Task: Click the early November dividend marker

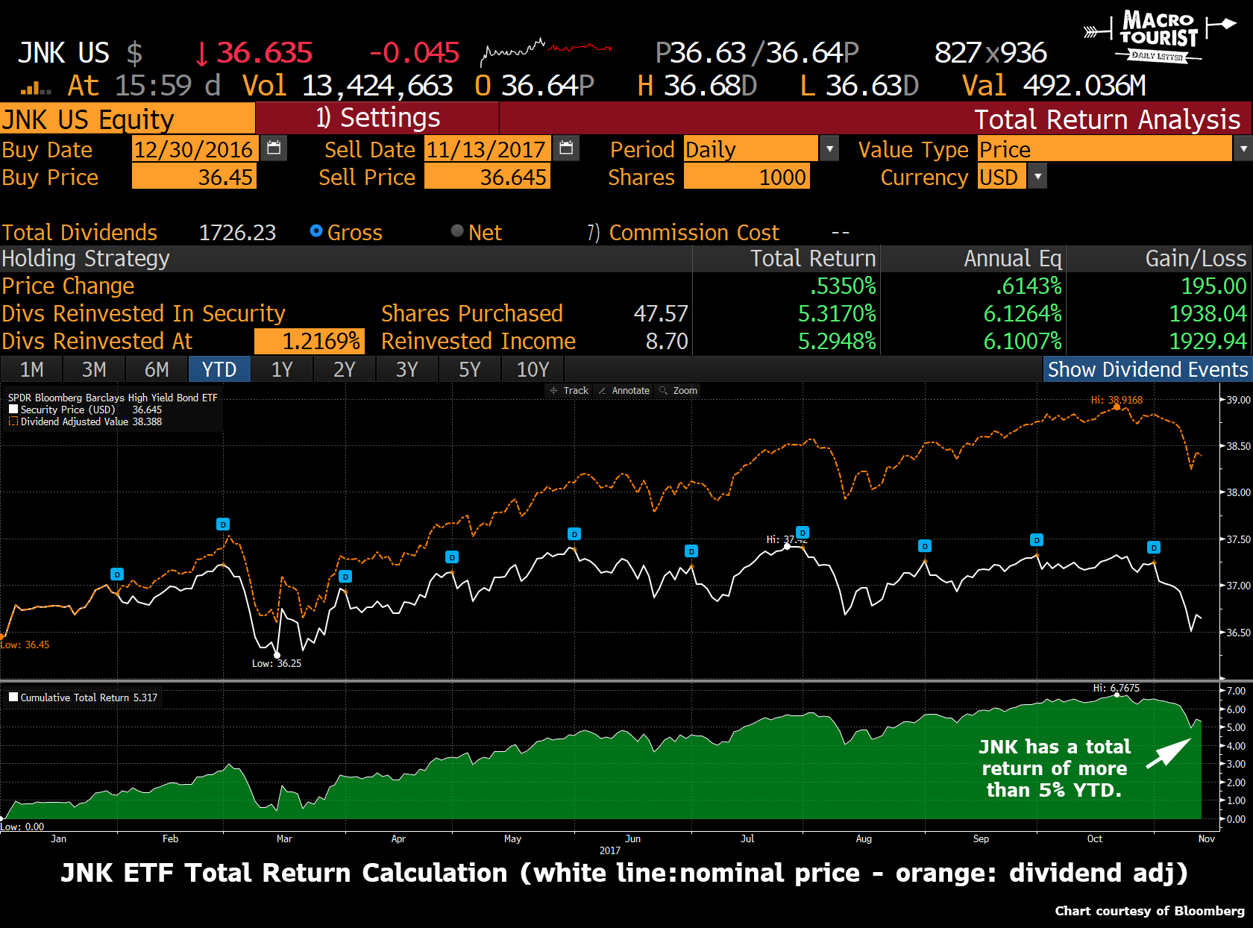Action: point(1154,548)
